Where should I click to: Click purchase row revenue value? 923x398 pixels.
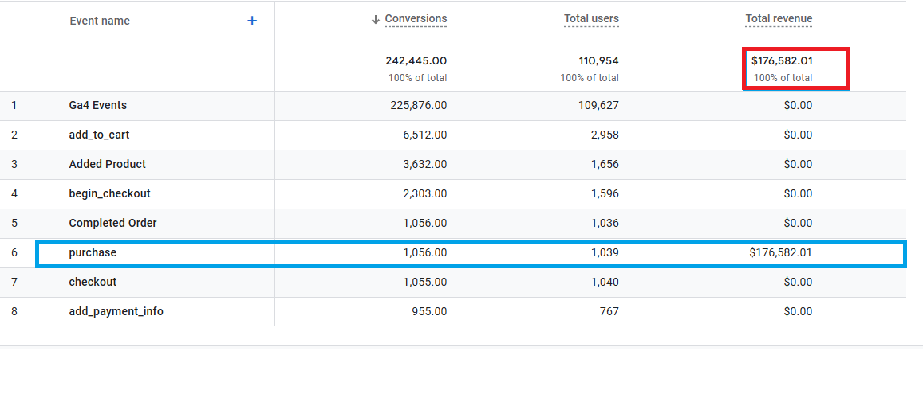780,252
